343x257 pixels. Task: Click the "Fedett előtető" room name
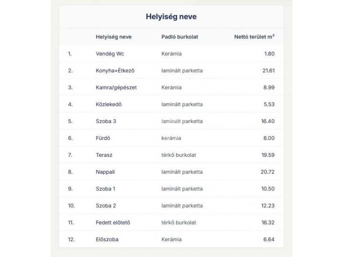[x=113, y=223]
